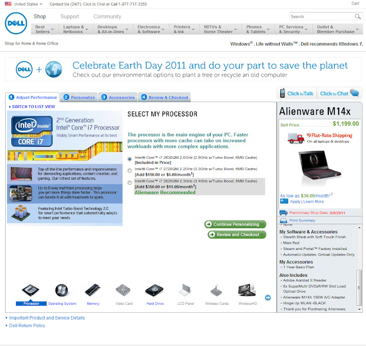This screenshot has width=366, height=347.
Task: Click the United States flag icon
Action: (x=8, y=4)
